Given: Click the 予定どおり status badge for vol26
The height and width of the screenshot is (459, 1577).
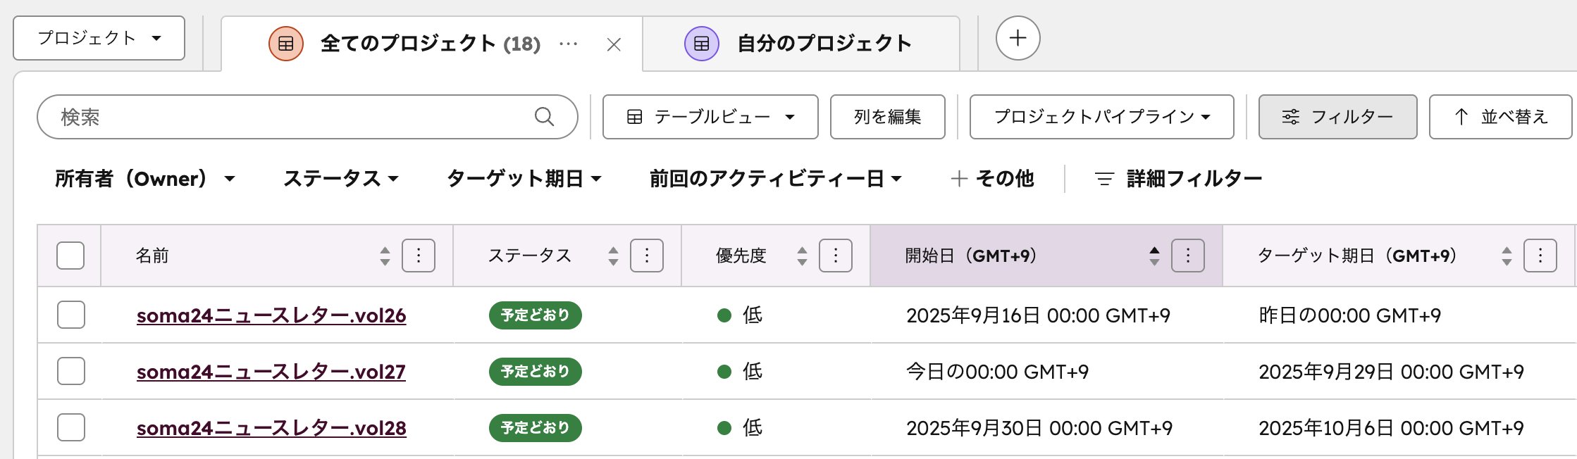Looking at the screenshot, I should (x=536, y=315).
